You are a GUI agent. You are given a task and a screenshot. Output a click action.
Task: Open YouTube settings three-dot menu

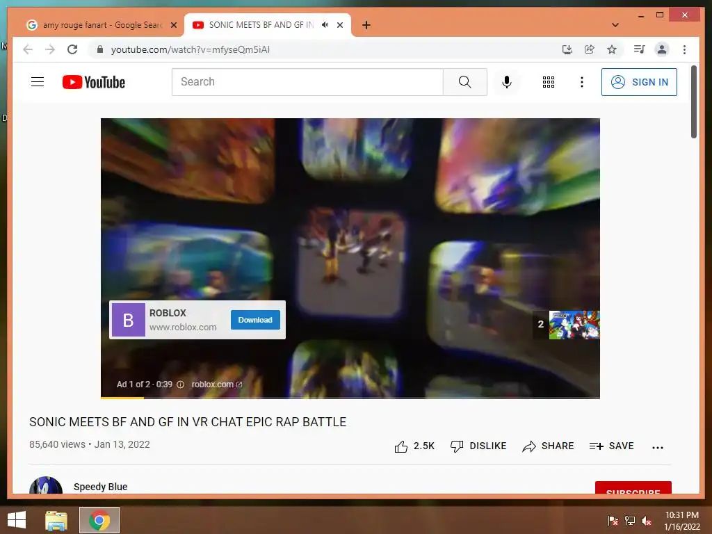coord(582,82)
